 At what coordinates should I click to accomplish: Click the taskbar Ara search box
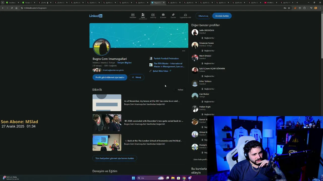click(x=151, y=178)
